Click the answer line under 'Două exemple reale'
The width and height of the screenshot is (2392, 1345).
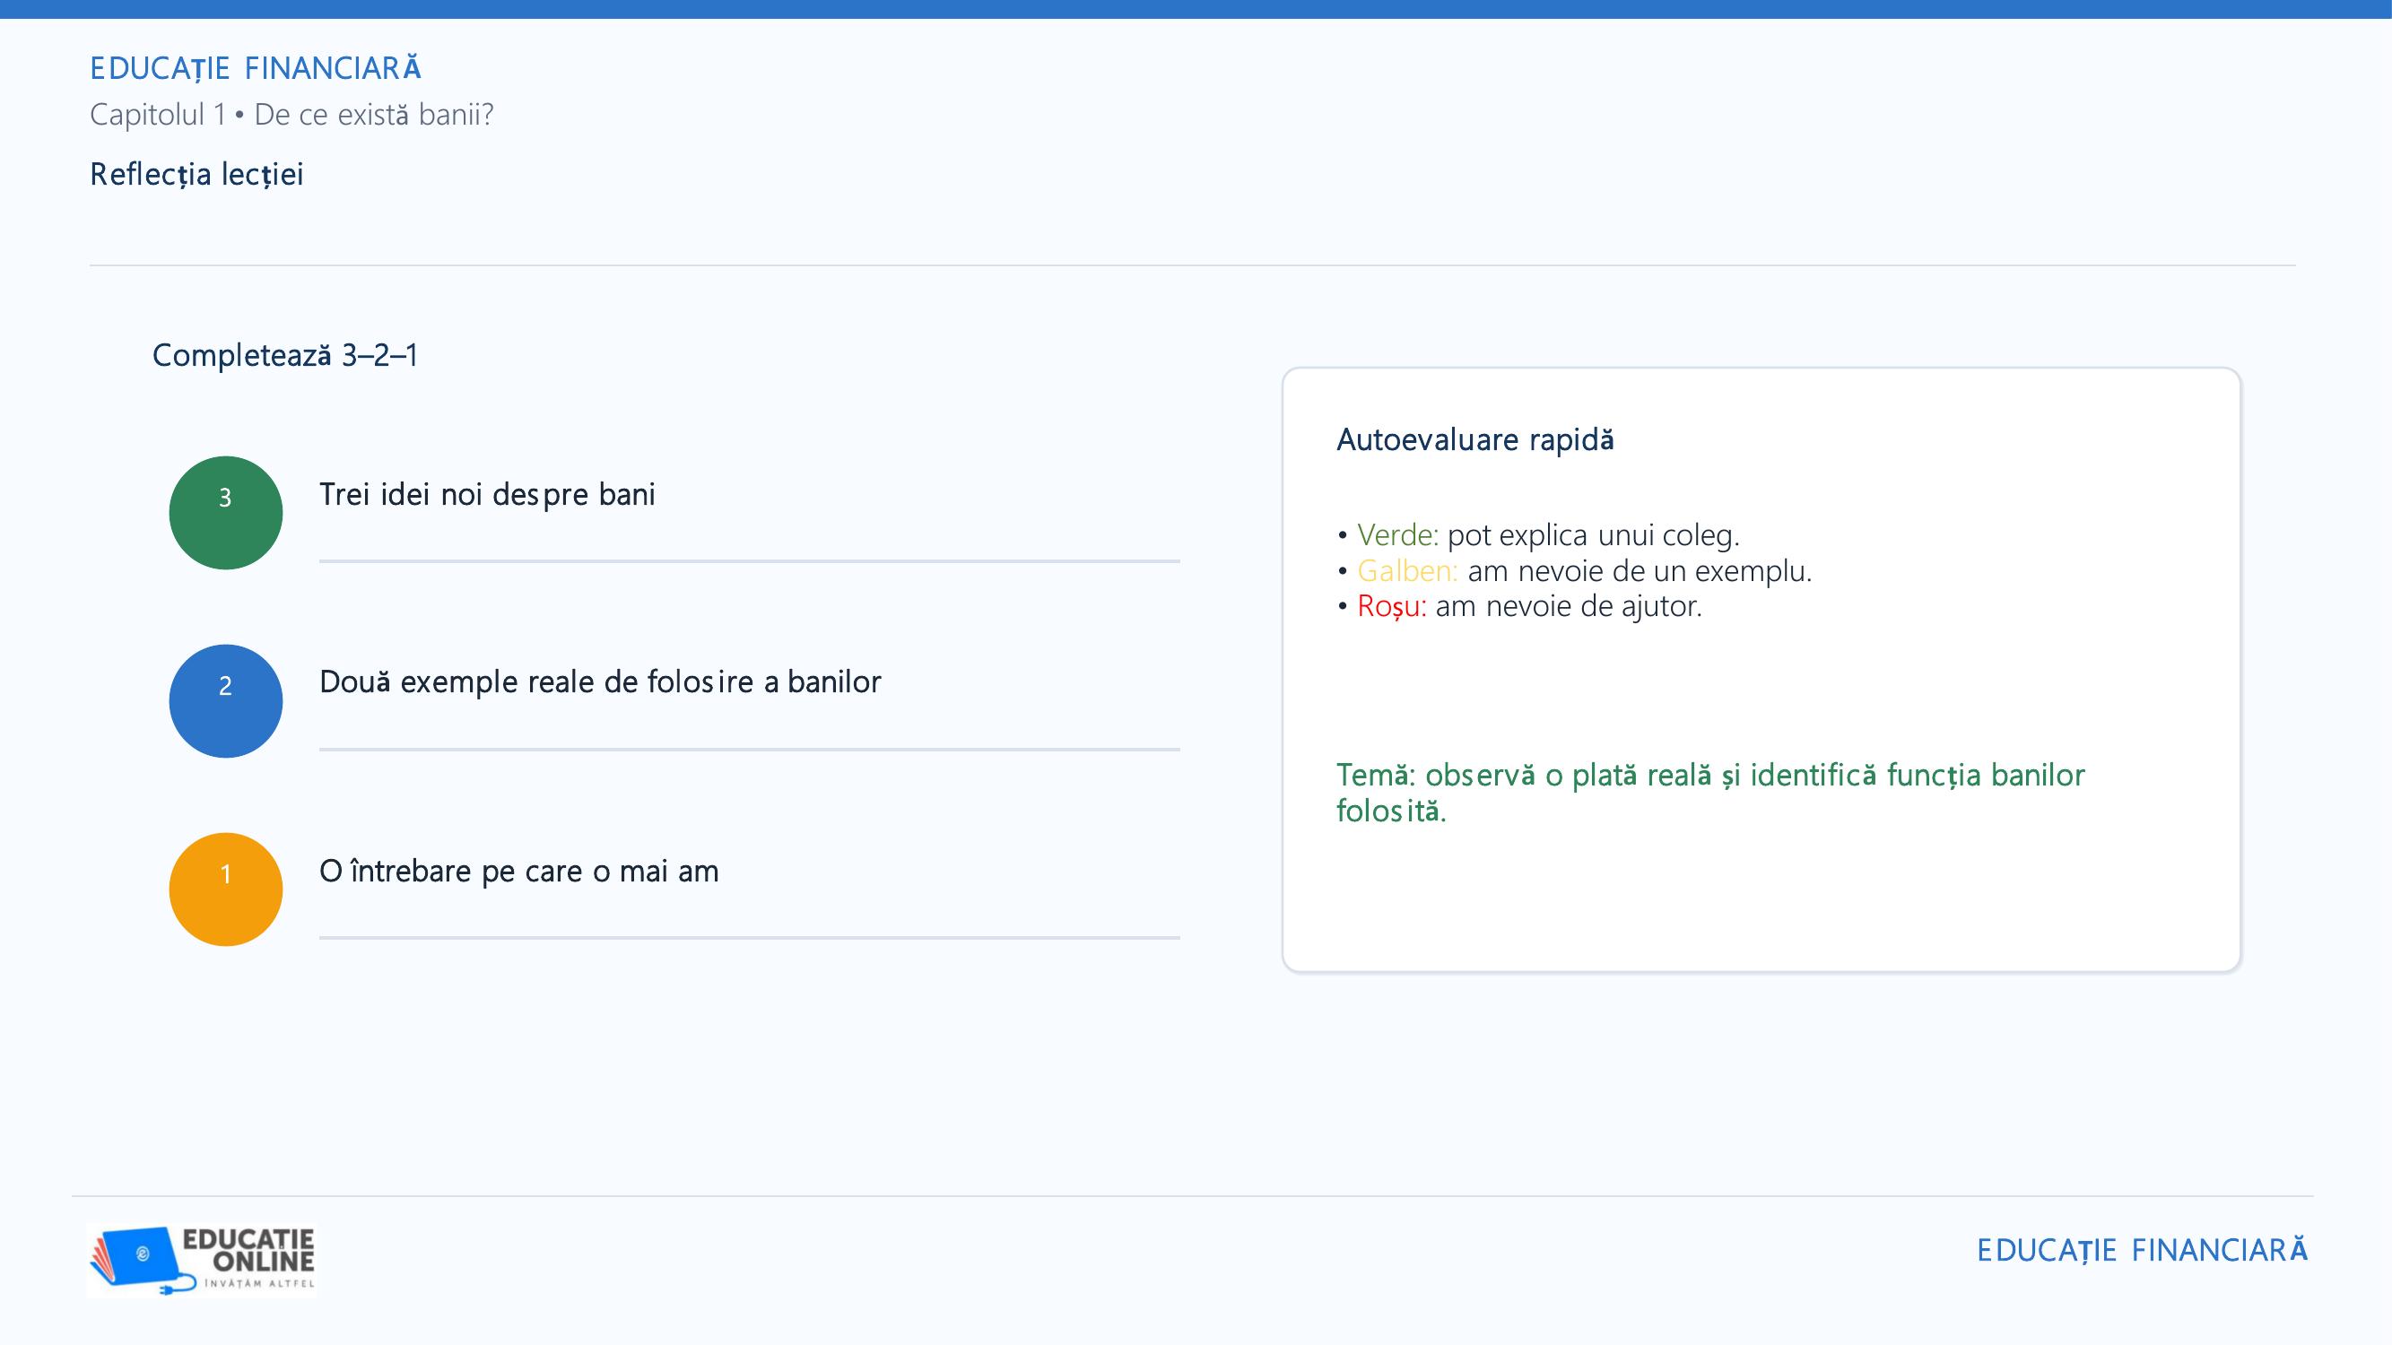click(750, 749)
